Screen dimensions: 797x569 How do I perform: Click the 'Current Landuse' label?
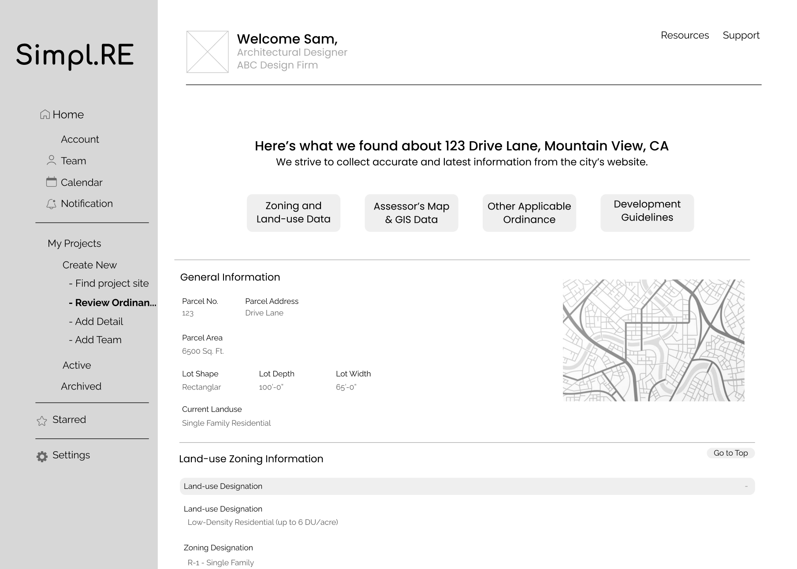[212, 409]
